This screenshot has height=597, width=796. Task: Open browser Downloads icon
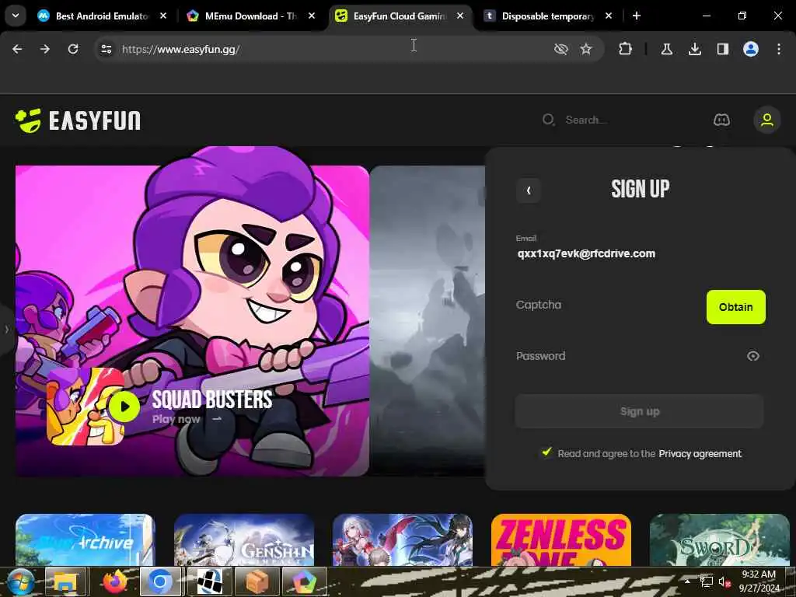[x=694, y=49]
